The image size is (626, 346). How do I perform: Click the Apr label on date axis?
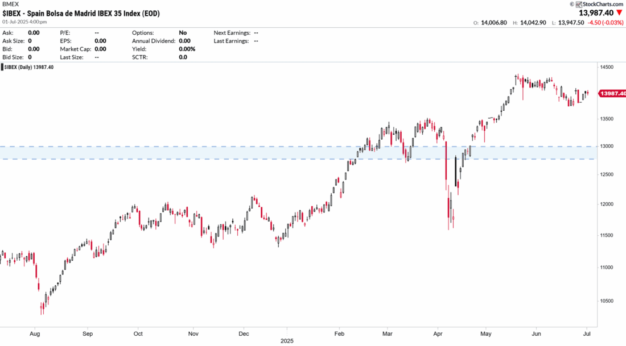(x=438, y=334)
